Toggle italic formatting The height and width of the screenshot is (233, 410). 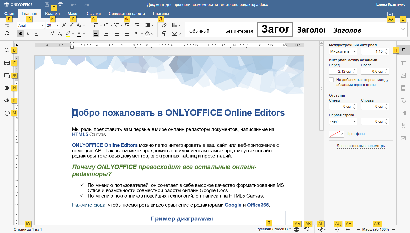[x=28, y=33]
